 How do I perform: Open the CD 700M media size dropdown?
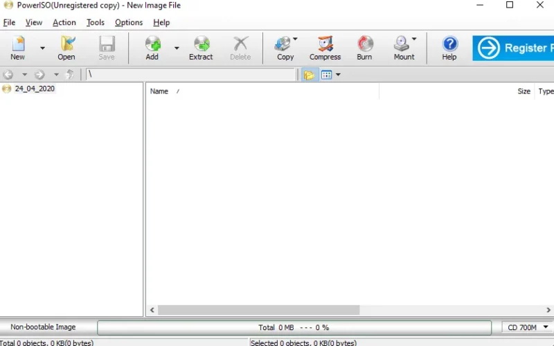click(526, 327)
